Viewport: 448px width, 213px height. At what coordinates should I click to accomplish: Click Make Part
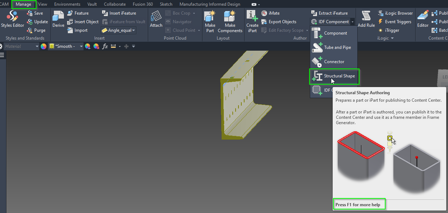click(210, 21)
